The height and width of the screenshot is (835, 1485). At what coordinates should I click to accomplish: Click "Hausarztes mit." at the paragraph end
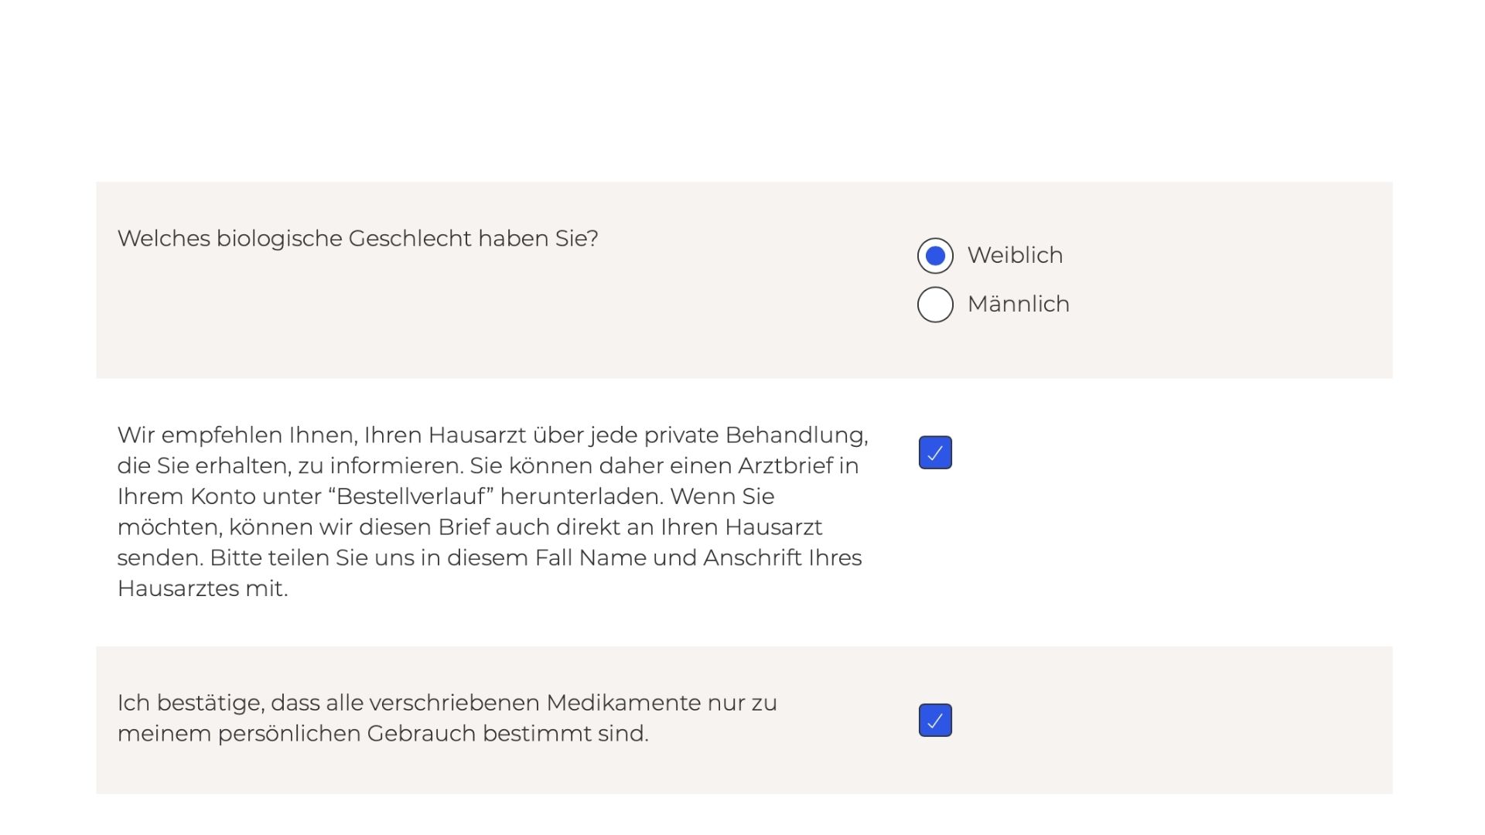(203, 589)
